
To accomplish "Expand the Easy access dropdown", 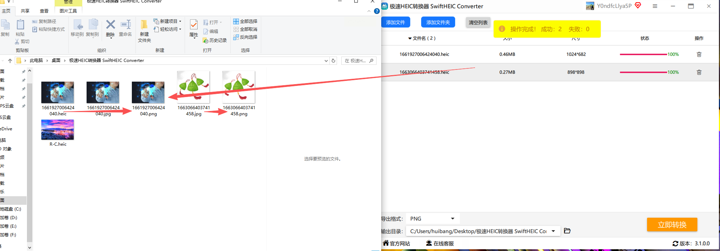I will (x=180, y=29).
